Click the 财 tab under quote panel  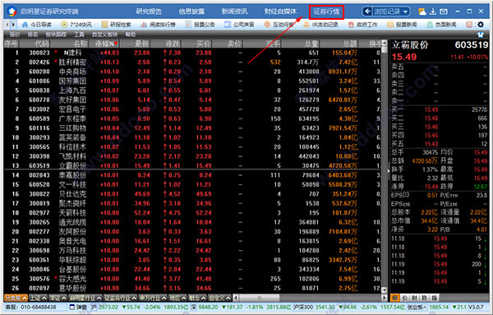coord(415,298)
